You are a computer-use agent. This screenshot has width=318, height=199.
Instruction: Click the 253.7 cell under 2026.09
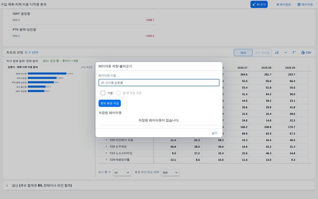tap(292, 75)
